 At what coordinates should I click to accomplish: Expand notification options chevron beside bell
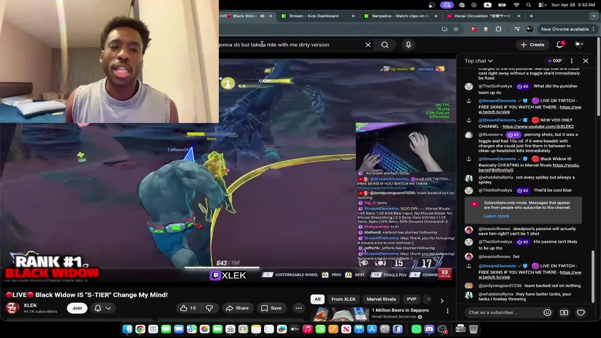[108, 308]
